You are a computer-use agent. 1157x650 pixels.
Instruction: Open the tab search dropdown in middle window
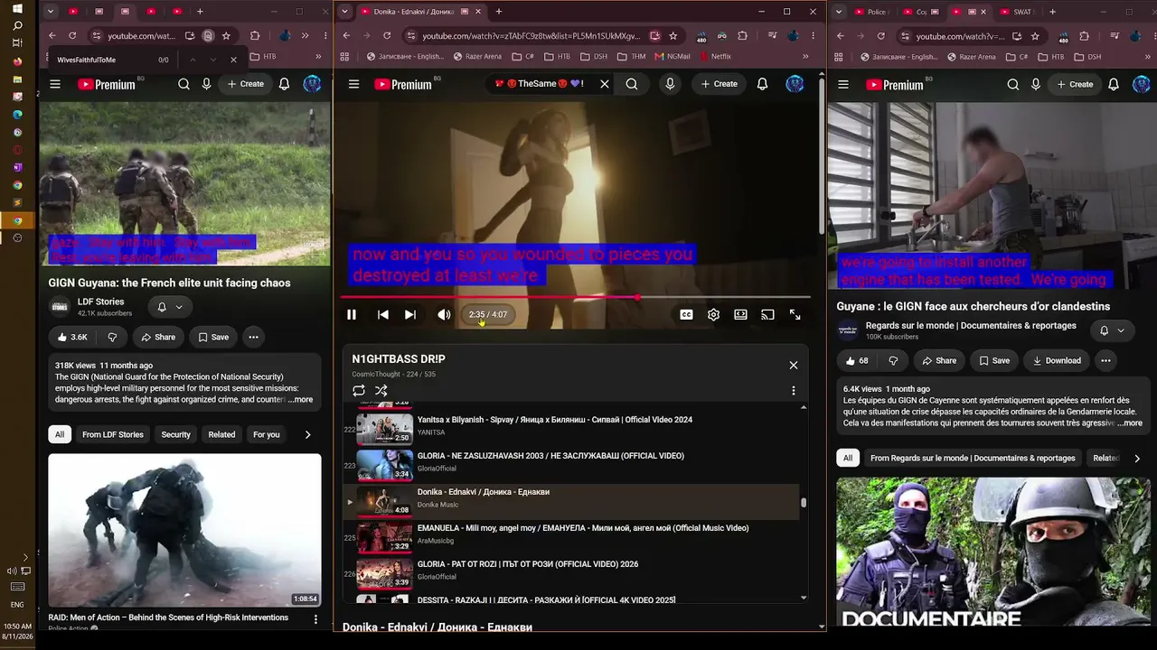[x=344, y=12]
